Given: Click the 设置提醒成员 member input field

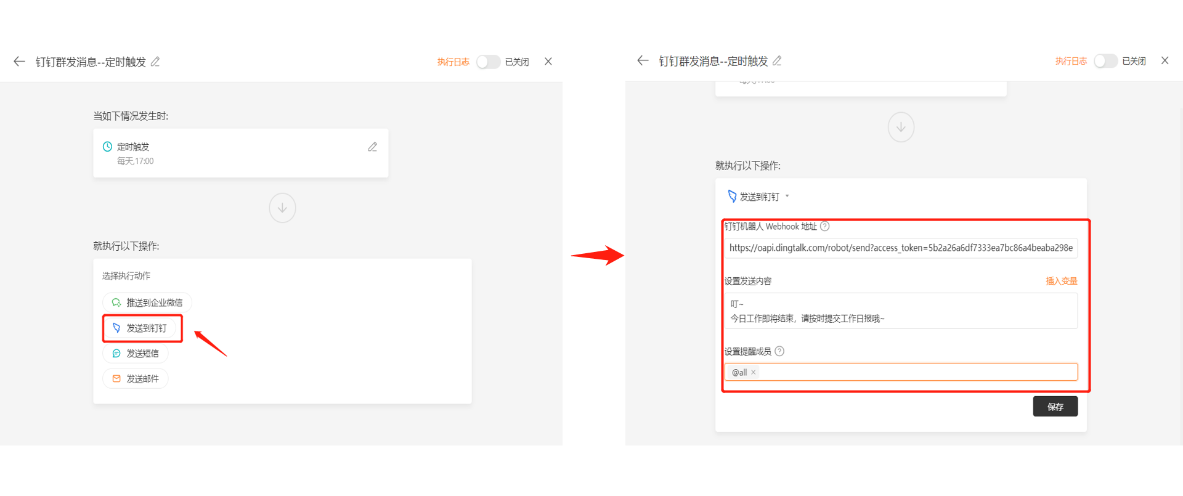Looking at the screenshot, I should coord(901,372).
